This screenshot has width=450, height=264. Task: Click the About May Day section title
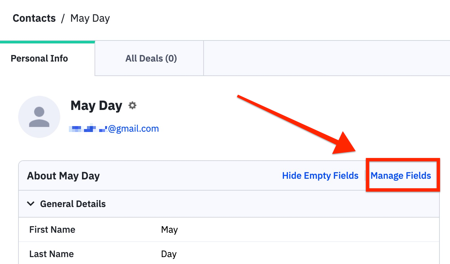pos(63,176)
